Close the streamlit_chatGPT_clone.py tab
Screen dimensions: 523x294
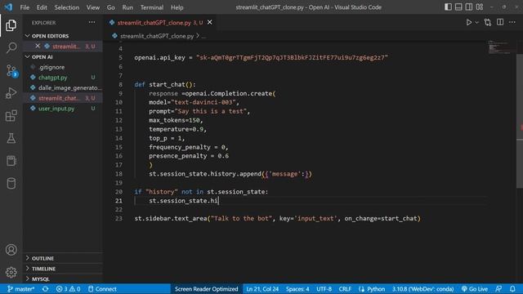[209, 22]
